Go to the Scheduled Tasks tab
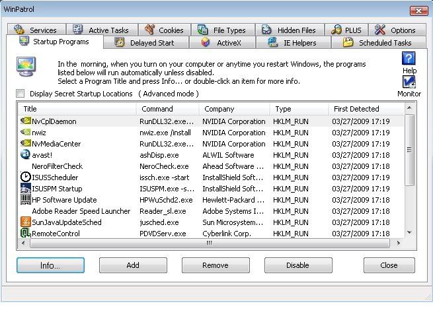The height and width of the screenshot is (320, 433). (378, 43)
